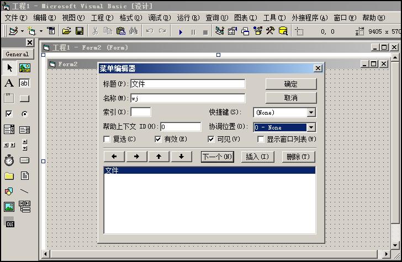The image size is (402, 262).
Task: Select the Frame control in toolbox
Action: [9, 98]
